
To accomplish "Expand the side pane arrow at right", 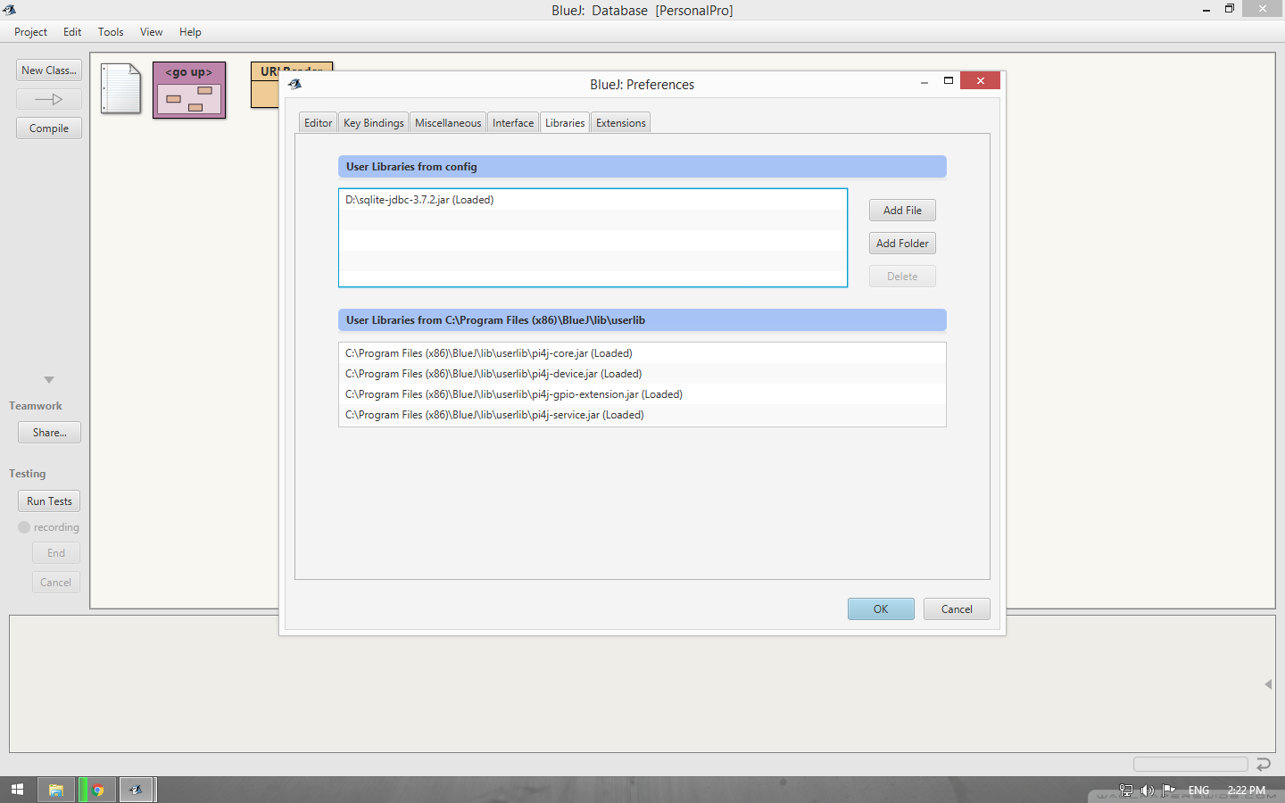I will [1268, 684].
